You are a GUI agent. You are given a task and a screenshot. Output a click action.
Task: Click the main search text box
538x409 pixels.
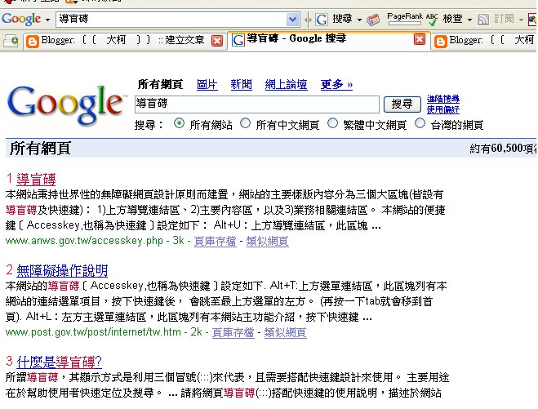coord(256,104)
